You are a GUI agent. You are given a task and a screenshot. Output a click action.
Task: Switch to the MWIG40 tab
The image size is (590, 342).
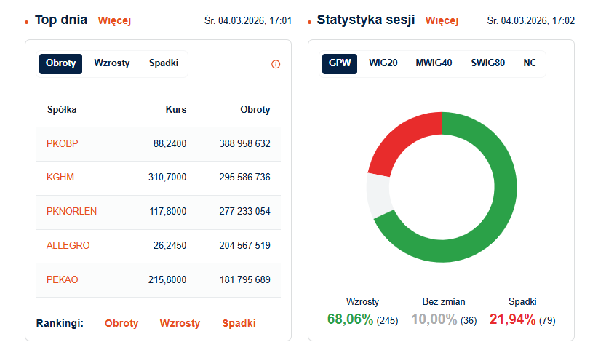(434, 63)
